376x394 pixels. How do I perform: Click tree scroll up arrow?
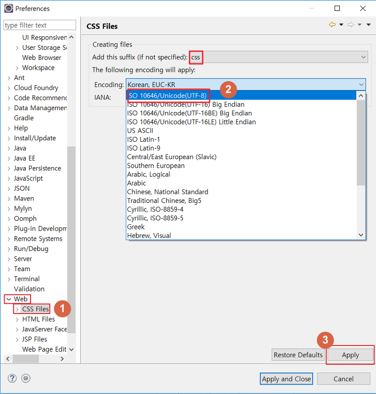pyautogui.click(x=71, y=37)
